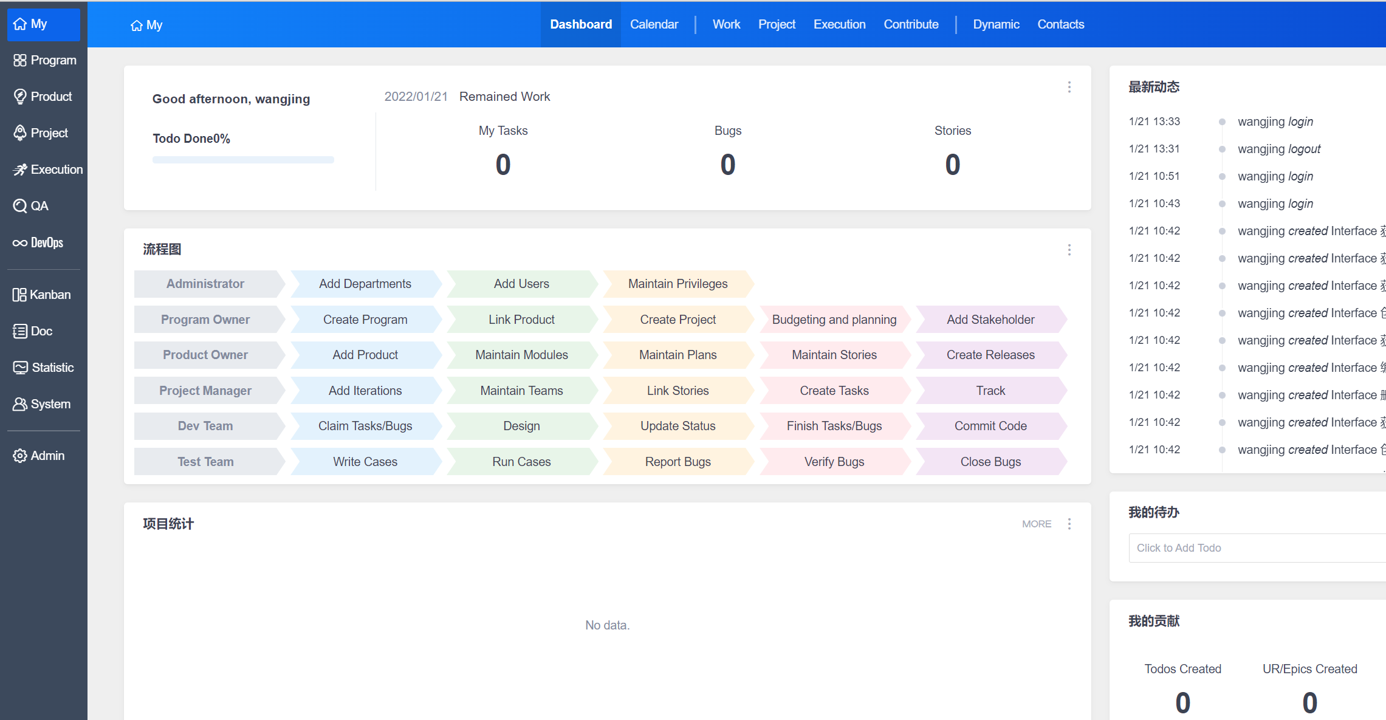Click the Add Product flow step
Screen dimensions: 1386x720
click(x=365, y=355)
